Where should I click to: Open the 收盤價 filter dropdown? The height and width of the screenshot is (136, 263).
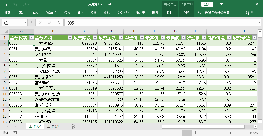(204, 38)
